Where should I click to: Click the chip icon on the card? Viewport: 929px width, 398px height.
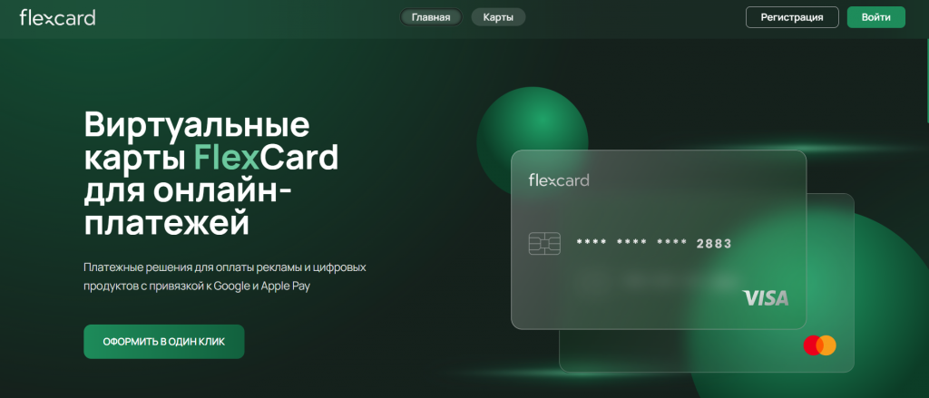pos(544,243)
